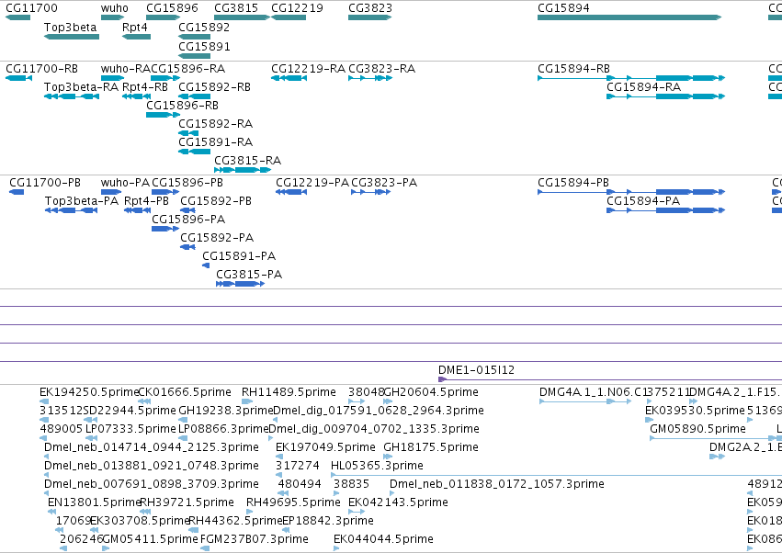
Task: Click protein CG15894-PA label
Action: (643, 201)
